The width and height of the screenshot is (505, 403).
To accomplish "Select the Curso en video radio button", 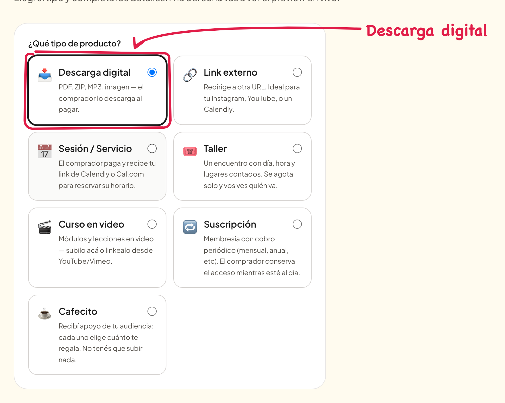I will coord(152,224).
